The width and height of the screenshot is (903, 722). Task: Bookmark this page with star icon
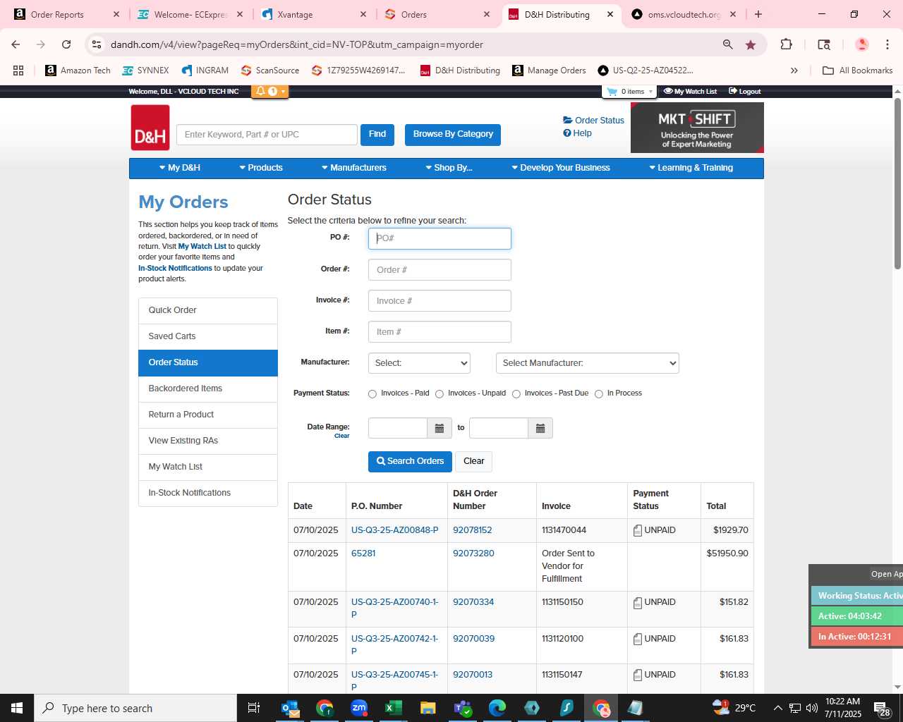pyautogui.click(x=751, y=44)
